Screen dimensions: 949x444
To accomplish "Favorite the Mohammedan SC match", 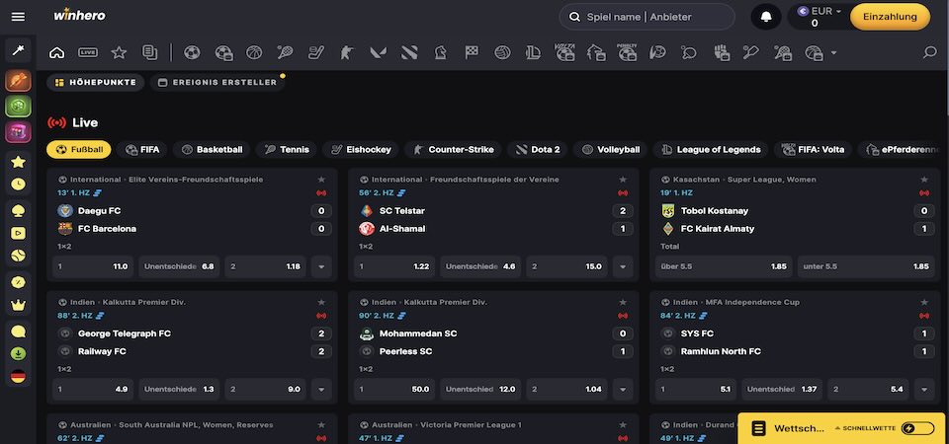I will click(623, 302).
